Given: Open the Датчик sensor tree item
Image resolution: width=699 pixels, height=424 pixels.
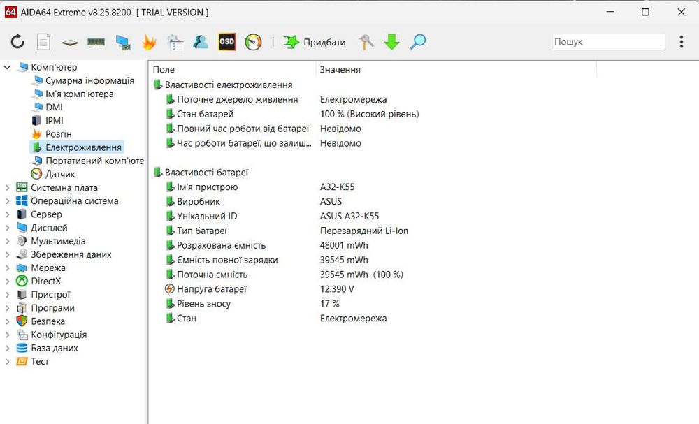Looking at the screenshot, I should coord(60,174).
